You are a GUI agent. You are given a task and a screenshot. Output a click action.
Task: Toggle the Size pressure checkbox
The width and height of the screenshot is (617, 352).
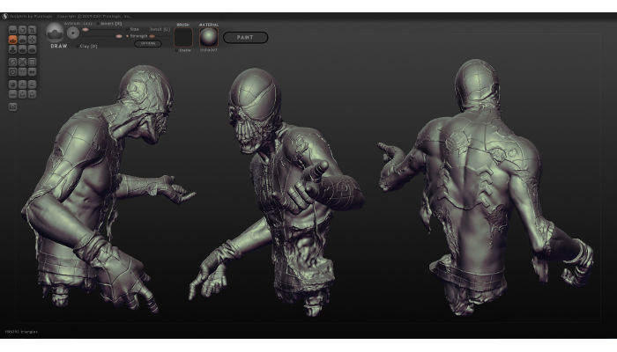click(128, 29)
